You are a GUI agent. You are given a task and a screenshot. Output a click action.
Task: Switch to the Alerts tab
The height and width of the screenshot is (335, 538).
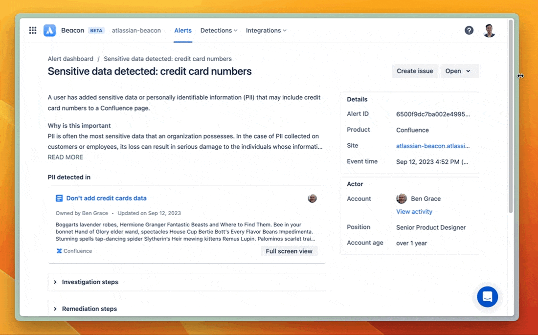pyautogui.click(x=183, y=30)
